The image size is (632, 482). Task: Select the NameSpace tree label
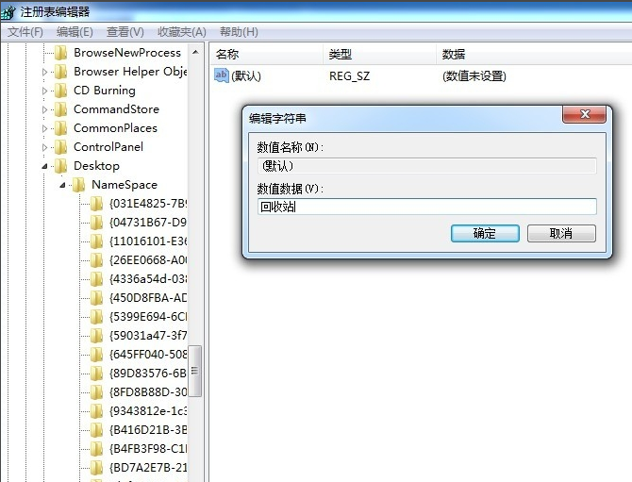(x=125, y=185)
